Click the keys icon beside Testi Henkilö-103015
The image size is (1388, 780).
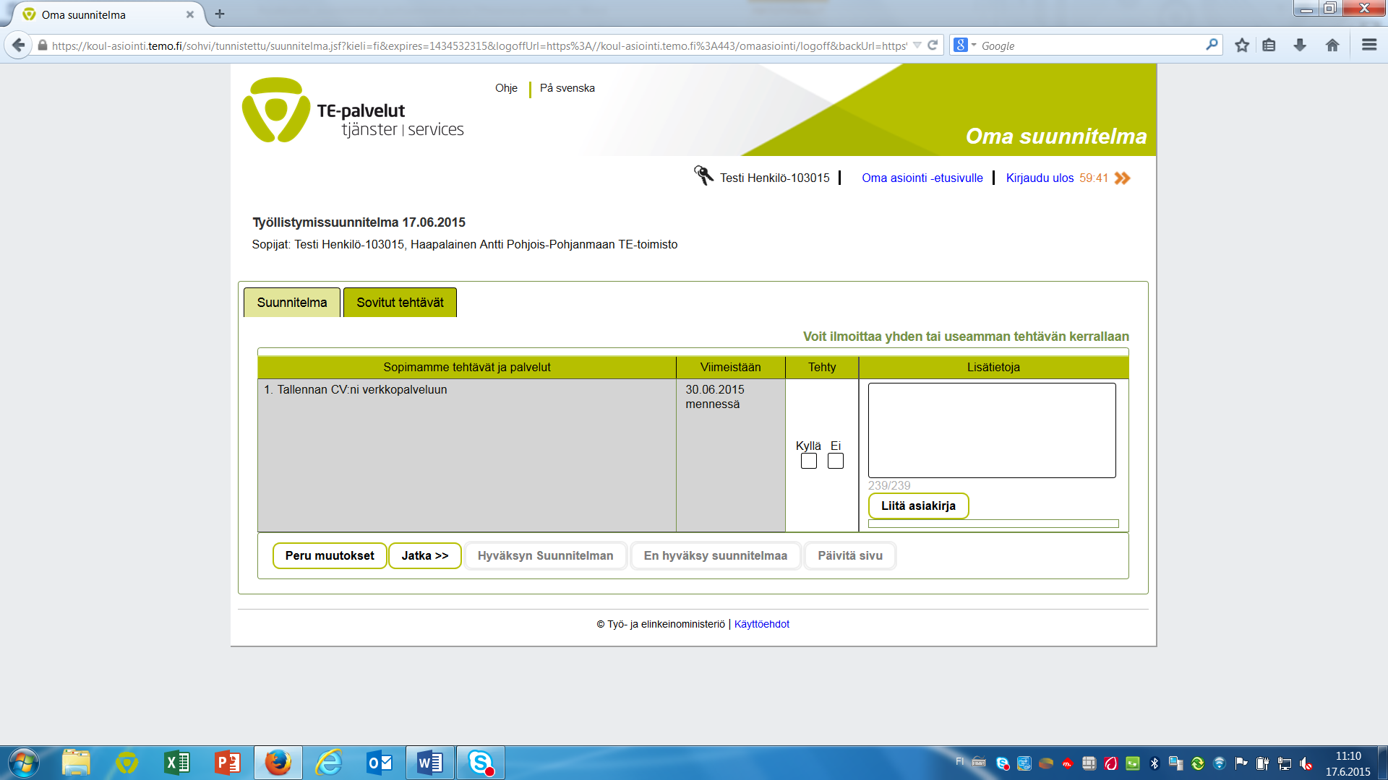(x=703, y=175)
